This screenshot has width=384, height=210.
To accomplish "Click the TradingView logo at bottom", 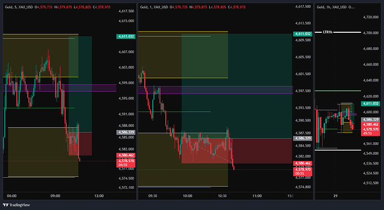I will click(16, 205).
